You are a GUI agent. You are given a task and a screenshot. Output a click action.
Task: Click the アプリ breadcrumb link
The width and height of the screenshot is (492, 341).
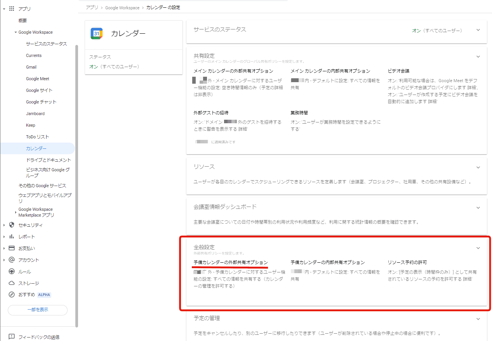[92, 8]
